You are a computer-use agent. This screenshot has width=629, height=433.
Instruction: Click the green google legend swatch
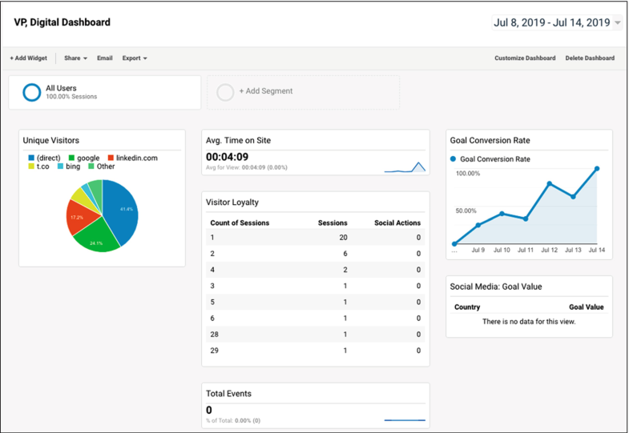pyautogui.click(x=71, y=158)
